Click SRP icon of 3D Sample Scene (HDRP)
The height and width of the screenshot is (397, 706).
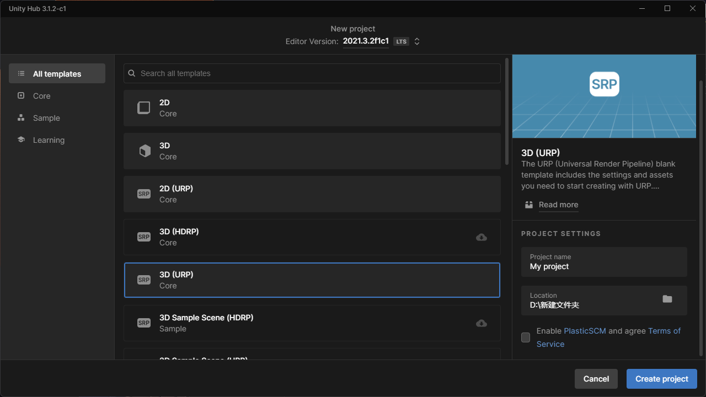click(144, 323)
